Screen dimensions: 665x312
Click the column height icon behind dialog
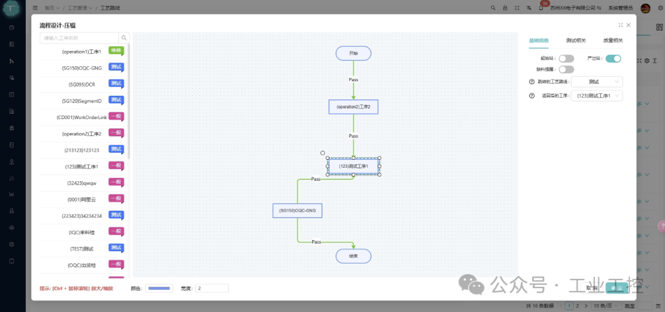pos(655,61)
